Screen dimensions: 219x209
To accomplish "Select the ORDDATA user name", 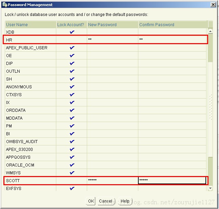I will [x=16, y=110].
